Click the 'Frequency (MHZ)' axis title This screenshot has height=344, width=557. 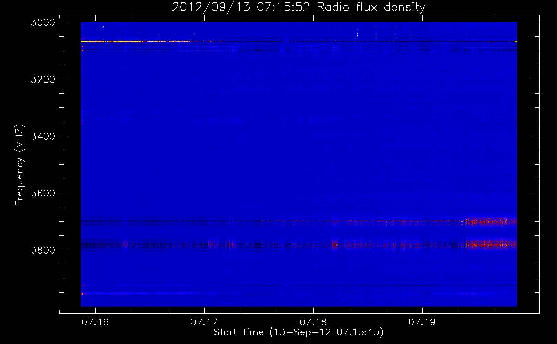20,165
